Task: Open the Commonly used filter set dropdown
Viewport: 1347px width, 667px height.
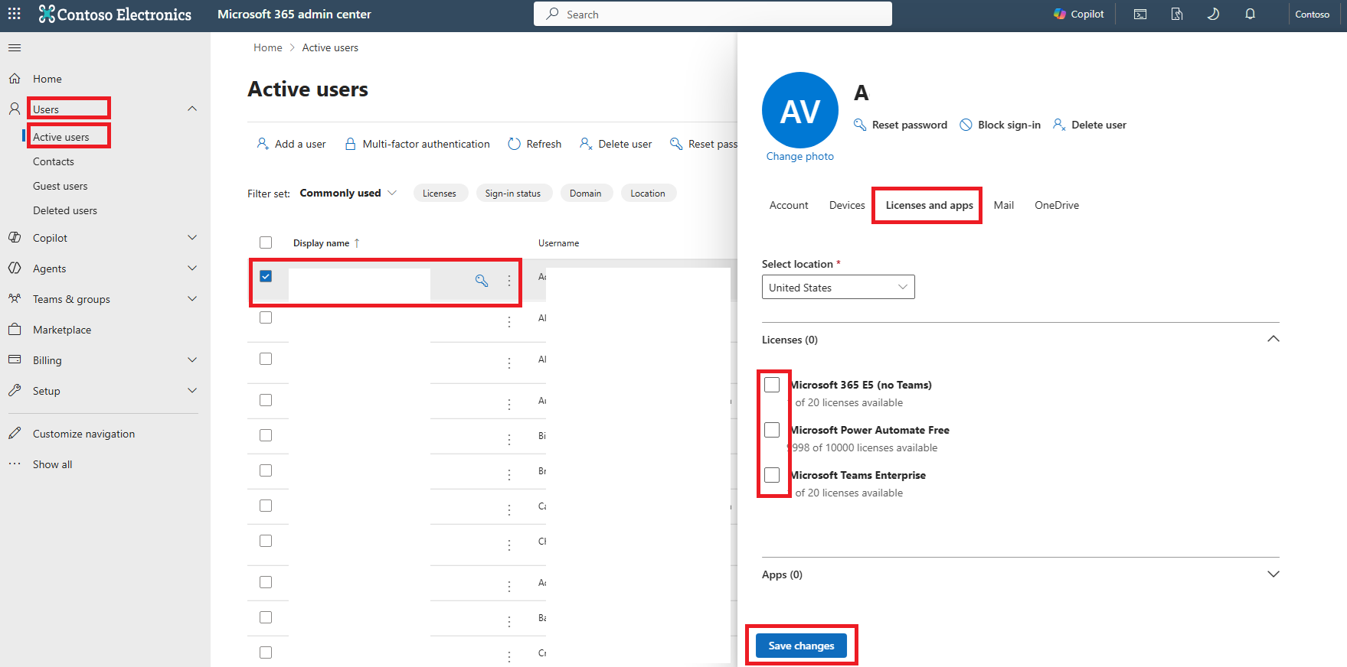Action: (x=348, y=193)
